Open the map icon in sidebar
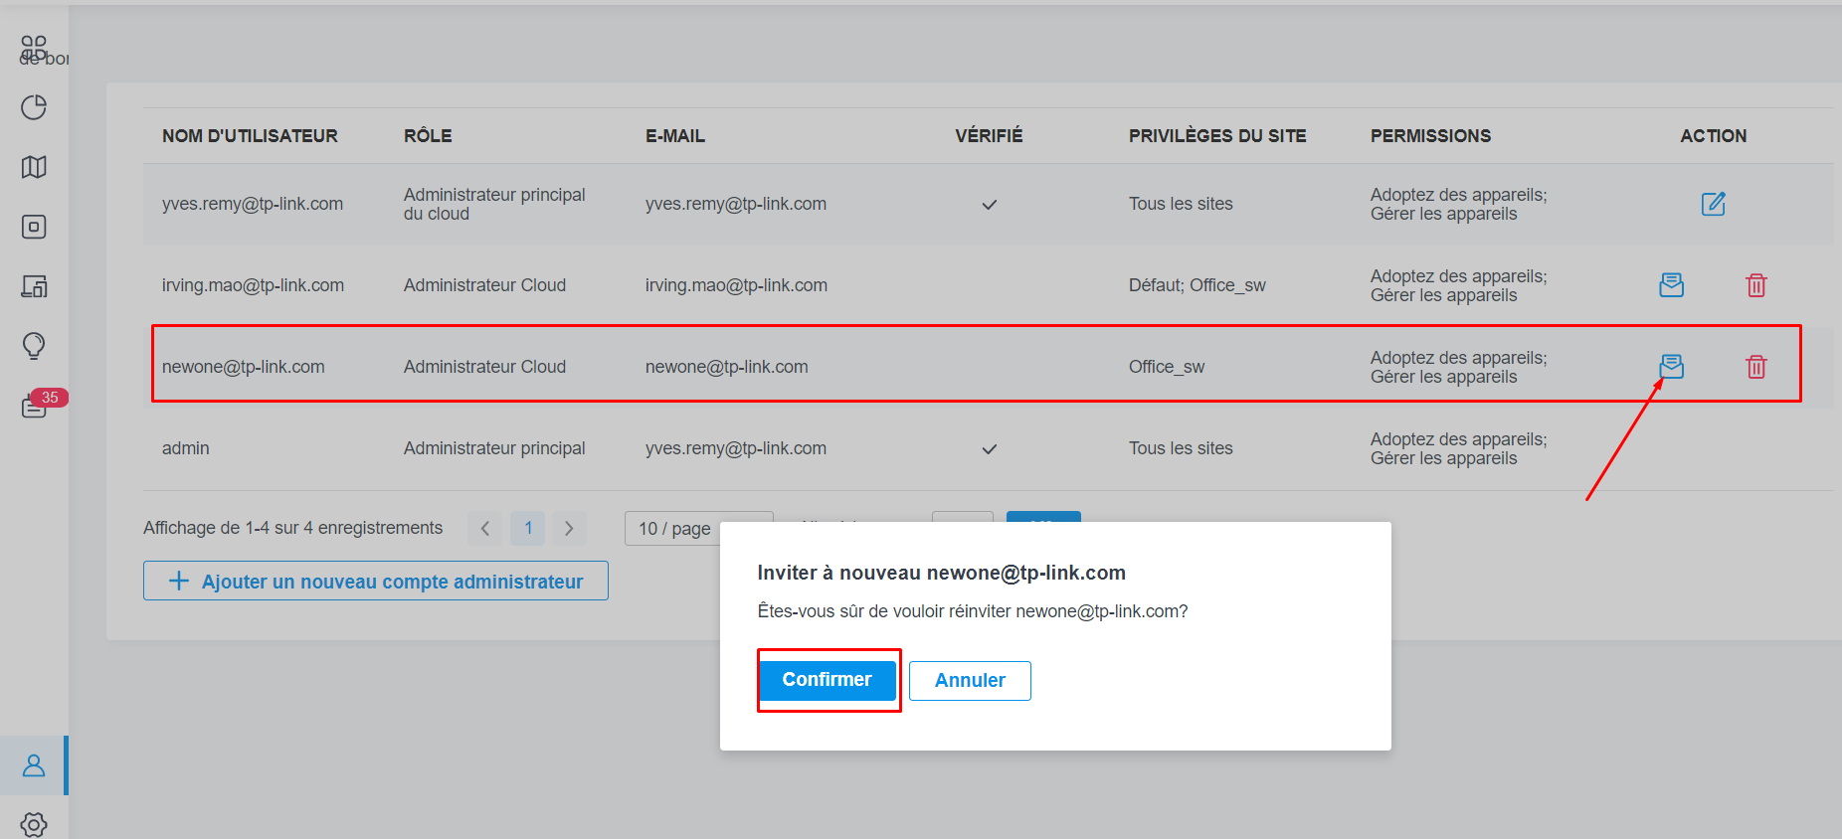The width and height of the screenshot is (1842, 839). (x=34, y=167)
